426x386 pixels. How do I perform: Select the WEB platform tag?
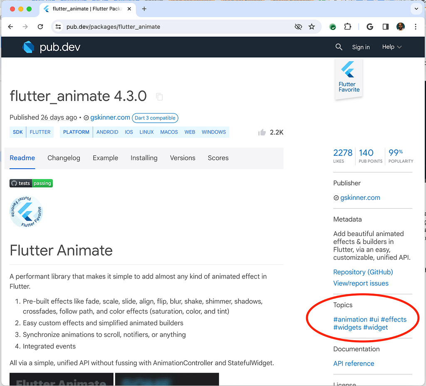point(190,132)
